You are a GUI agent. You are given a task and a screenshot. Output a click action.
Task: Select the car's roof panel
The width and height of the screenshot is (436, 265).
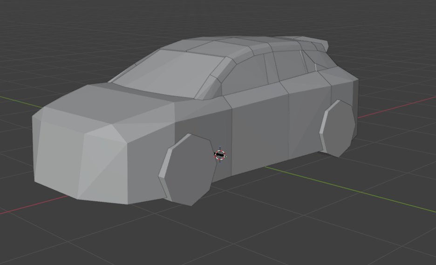228,46
